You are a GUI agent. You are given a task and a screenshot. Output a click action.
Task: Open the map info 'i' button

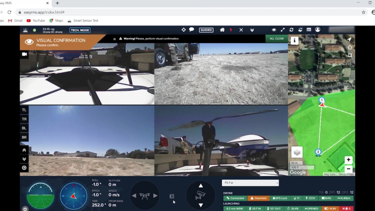coord(294,41)
